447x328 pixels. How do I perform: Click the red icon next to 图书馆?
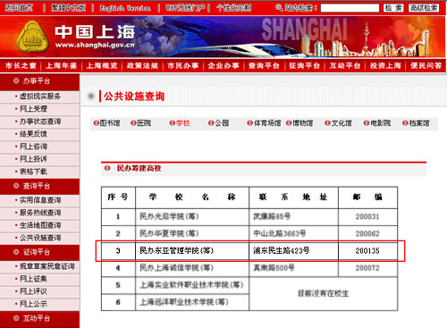click(x=96, y=123)
